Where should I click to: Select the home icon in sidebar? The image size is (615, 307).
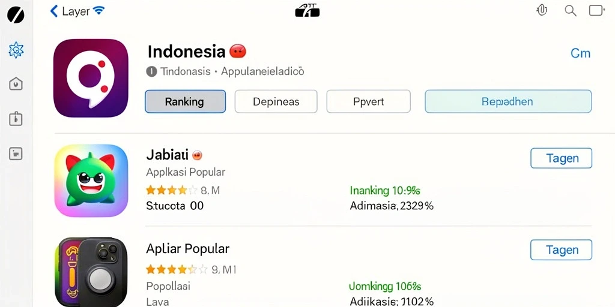16,83
